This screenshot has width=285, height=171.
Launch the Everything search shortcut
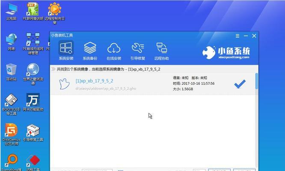pyautogui.click(x=11, y=162)
